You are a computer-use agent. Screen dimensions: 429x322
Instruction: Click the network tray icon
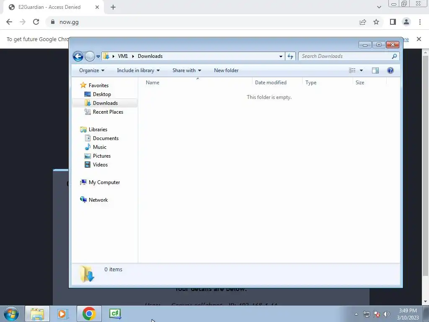[x=366, y=314]
